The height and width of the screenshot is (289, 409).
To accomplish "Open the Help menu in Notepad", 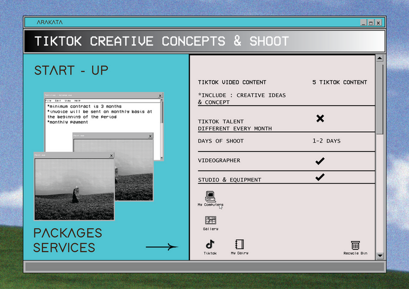I will [x=78, y=100].
